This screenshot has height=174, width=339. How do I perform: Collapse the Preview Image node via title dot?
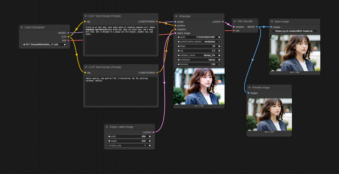[x=249, y=88]
